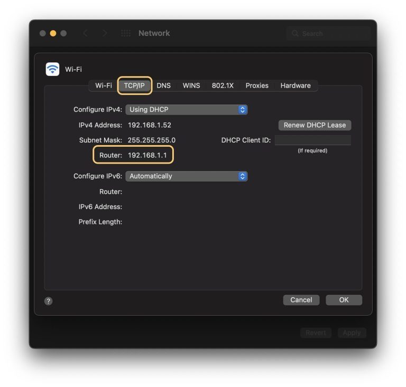Click the Prefix Length label
The width and height of the screenshot is (406, 387).
pos(100,222)
